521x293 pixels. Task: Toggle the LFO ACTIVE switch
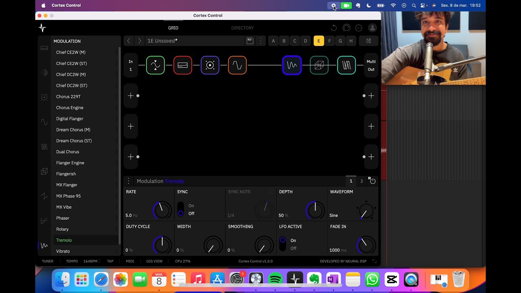point(283,244)
